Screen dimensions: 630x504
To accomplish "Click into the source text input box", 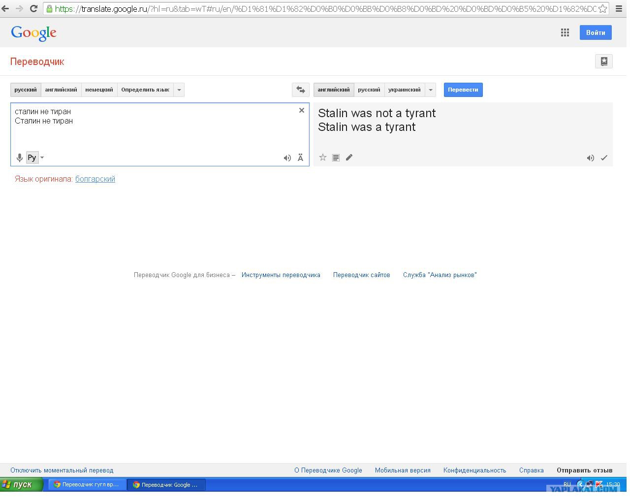I will pos(160,134).
